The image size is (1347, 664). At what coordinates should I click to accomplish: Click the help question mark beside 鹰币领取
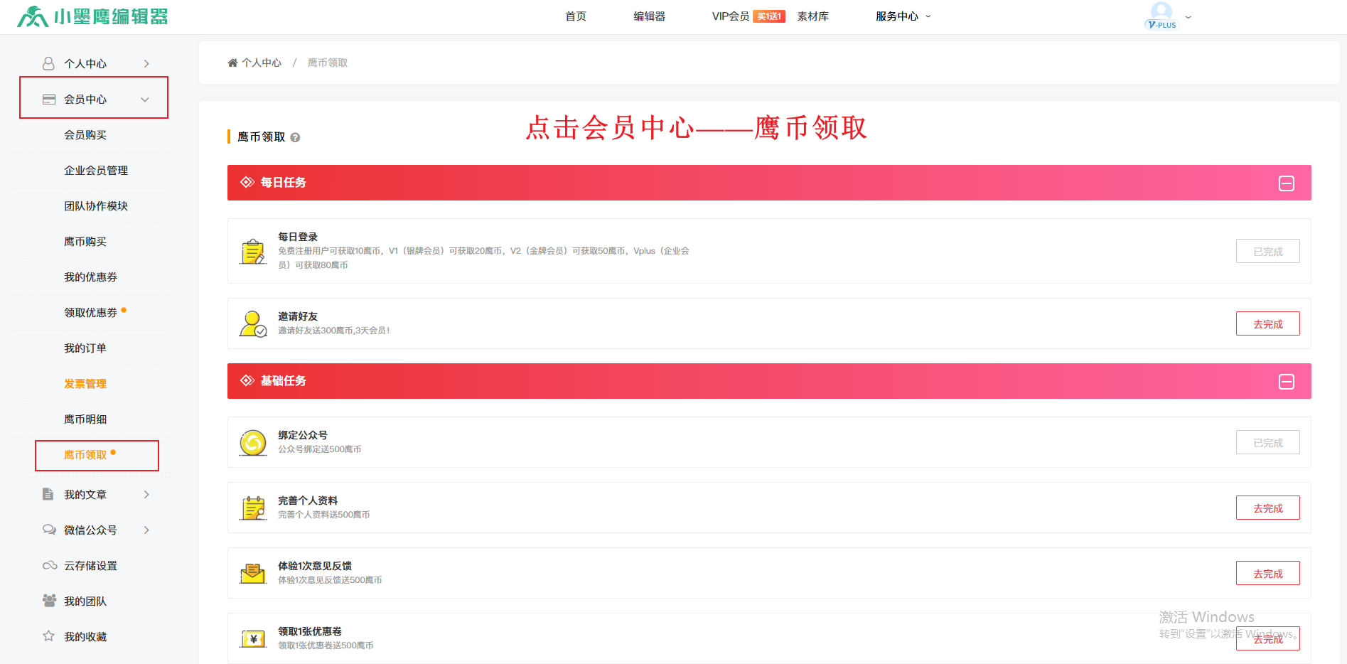295,137
